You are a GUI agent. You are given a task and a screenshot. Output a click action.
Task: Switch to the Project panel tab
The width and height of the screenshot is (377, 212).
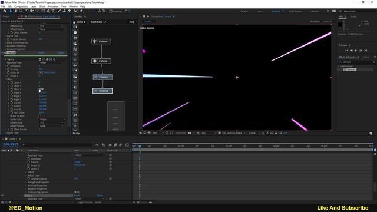pyautogui.click(x=6, y=16)
